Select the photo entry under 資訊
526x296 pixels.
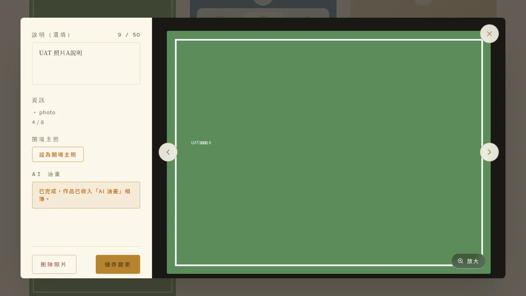(44, 113)
